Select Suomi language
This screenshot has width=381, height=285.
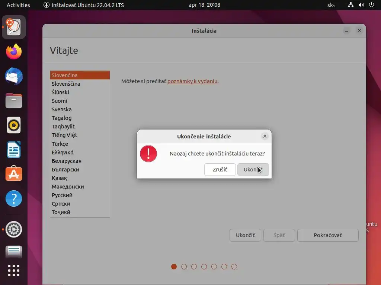coord(80,101)
